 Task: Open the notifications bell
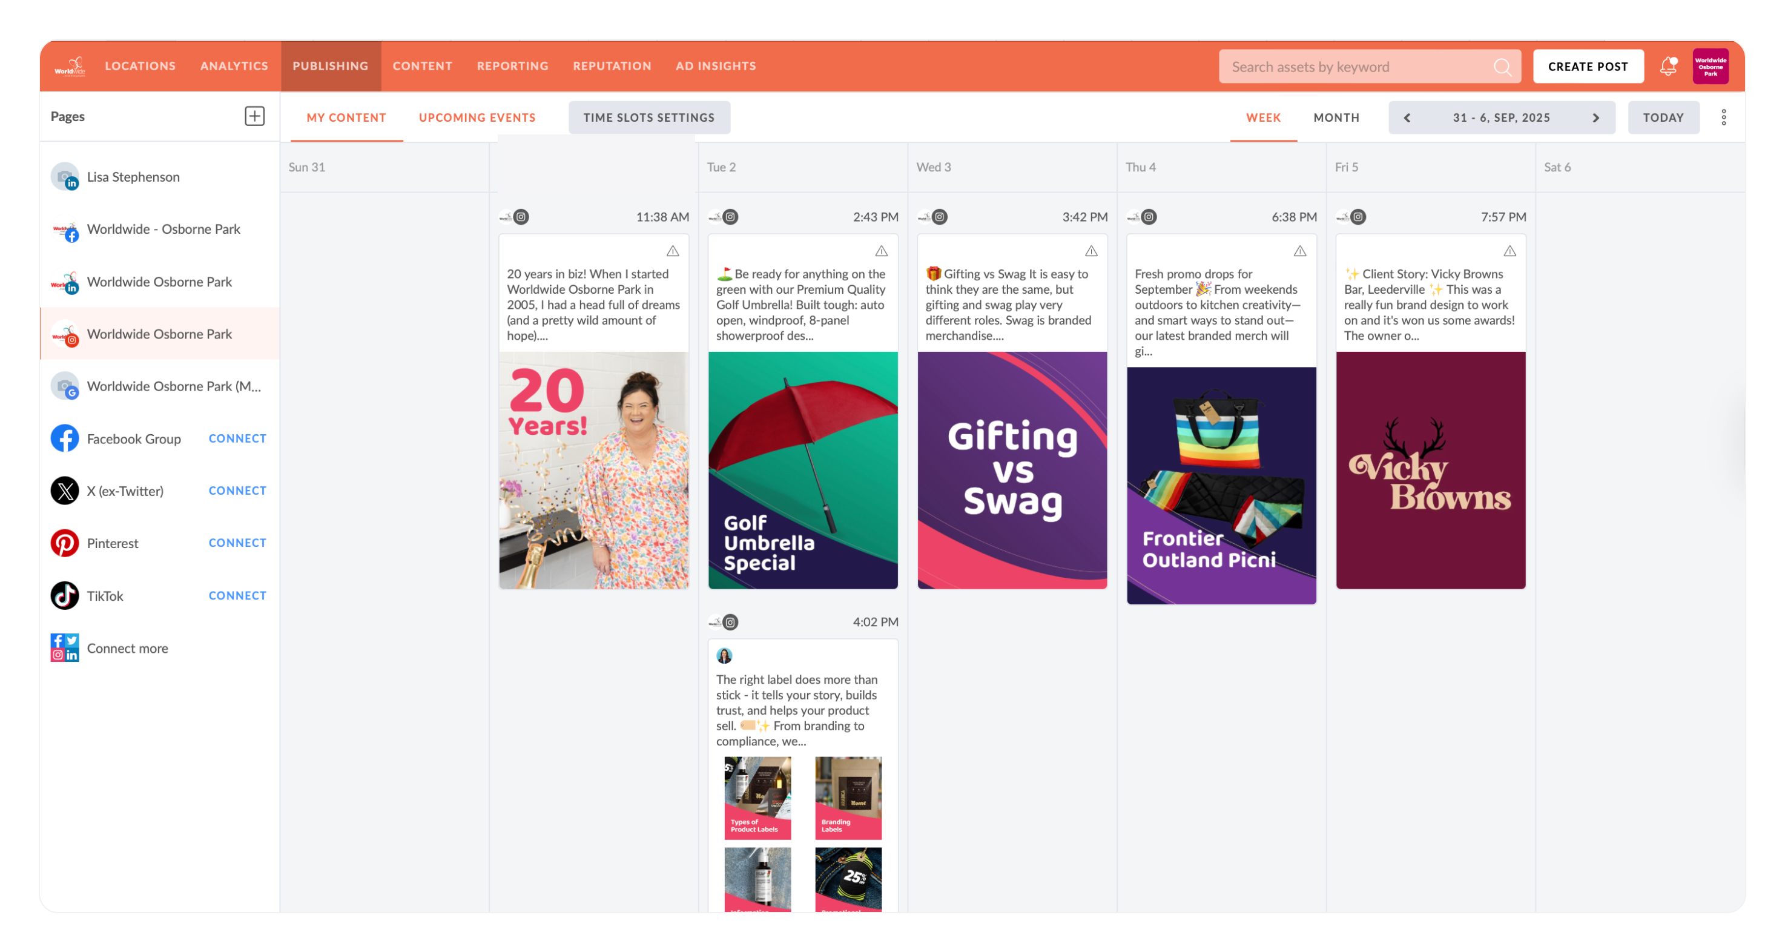click(x=1668, y=66)
